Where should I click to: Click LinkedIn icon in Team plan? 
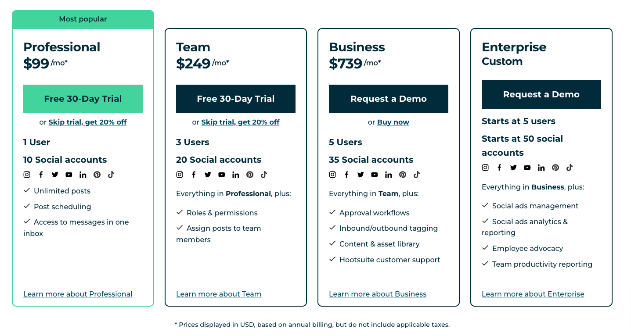[x=236, y=175]
